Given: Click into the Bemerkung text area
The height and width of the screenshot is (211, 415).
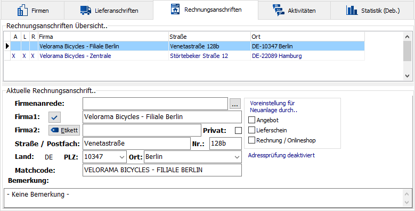Looking at the screenshot, I should [204, 198].
